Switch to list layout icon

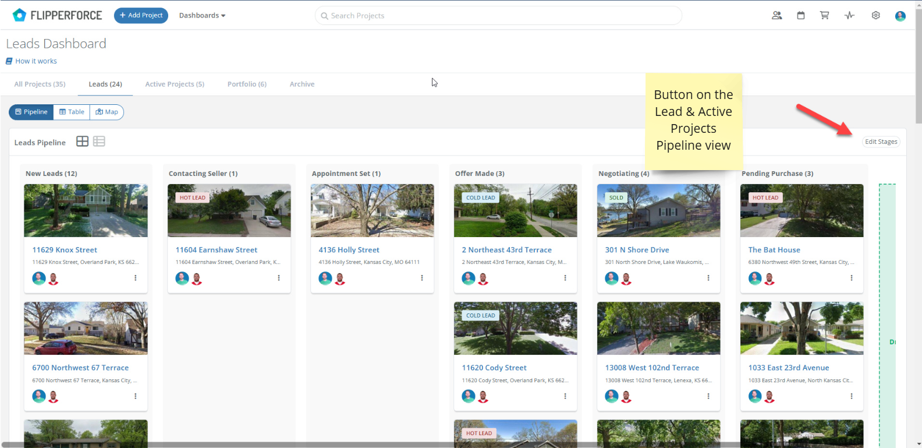click(99, 142)
